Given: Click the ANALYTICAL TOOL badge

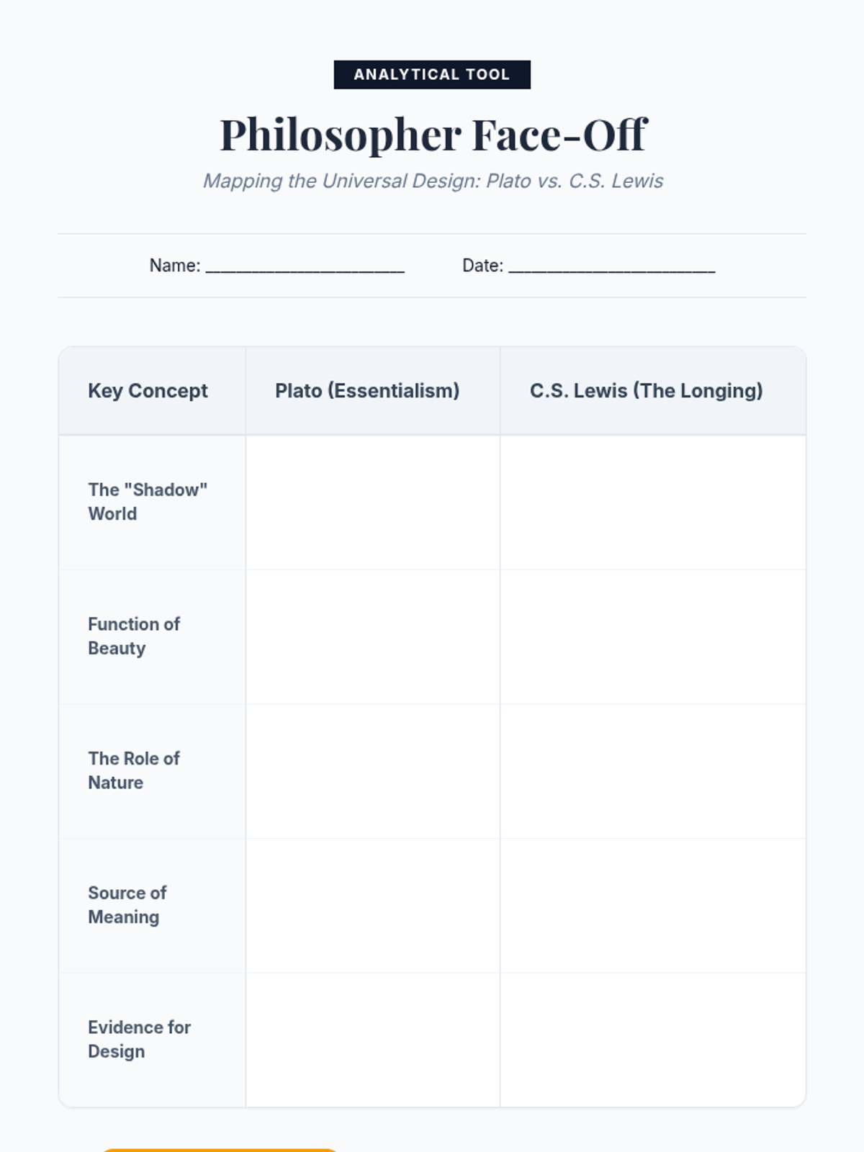Looking at the screenshot, I should tap(432, 75).
